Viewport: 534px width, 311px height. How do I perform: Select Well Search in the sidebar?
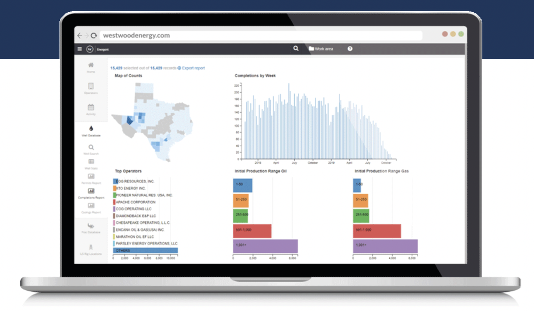click(91, 150)
